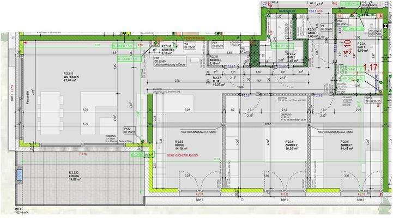Click the 10,67 overall dimension

[268, 124]
